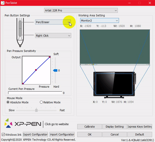Click the monitor X value -1920
The image size is (155, 142).
pyautogui.click(x=88, y=26)
